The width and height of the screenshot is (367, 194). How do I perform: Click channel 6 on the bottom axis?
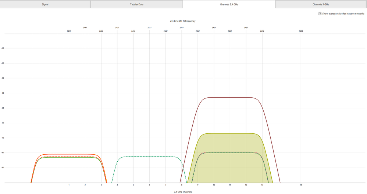pyautogui.click(x=149, y=185)
